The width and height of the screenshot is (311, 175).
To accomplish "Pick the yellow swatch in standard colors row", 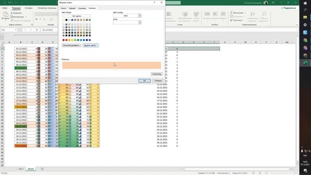I will [x=72, y=40].
